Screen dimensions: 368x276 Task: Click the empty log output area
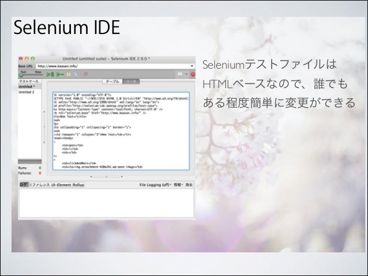107,203
